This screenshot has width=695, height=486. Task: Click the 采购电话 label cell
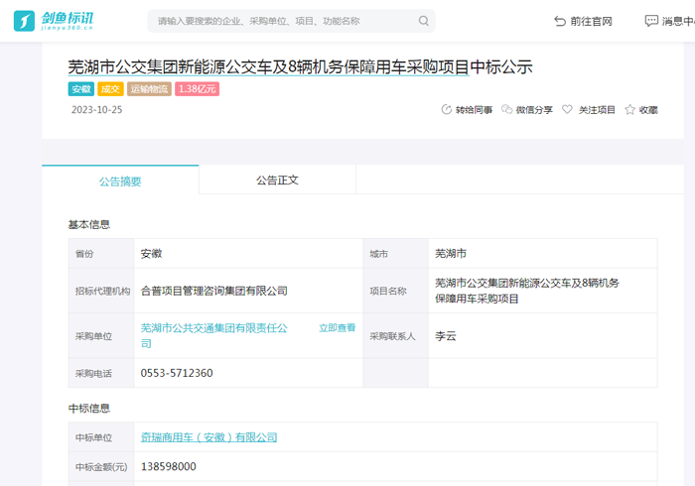click(101, 373)
